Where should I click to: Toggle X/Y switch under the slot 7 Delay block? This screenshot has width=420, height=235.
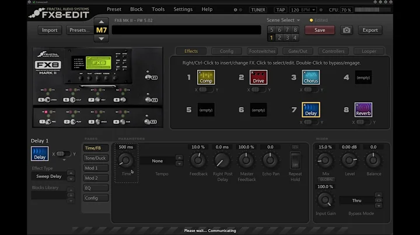311,122
